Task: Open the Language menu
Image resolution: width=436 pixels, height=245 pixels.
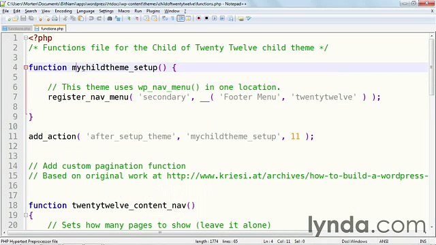Action: point(85,11)
